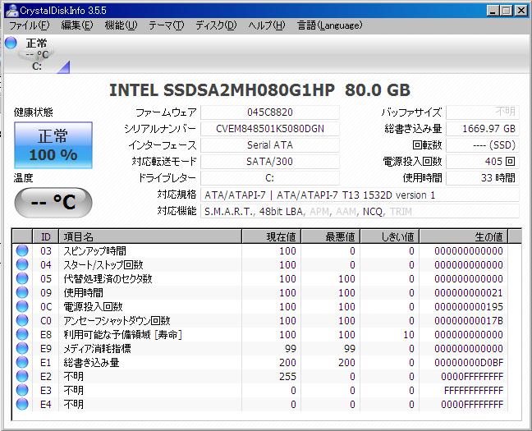This screenshot has height=431, width=532.
Task: Click the interface field Serial ATA
Action: click(x=270, y=145)
